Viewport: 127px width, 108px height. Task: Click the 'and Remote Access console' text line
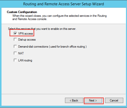pyautogui.click(x=30, y=19)
